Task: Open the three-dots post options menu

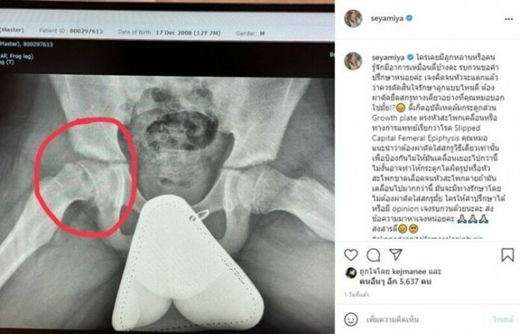Action: 509,20
